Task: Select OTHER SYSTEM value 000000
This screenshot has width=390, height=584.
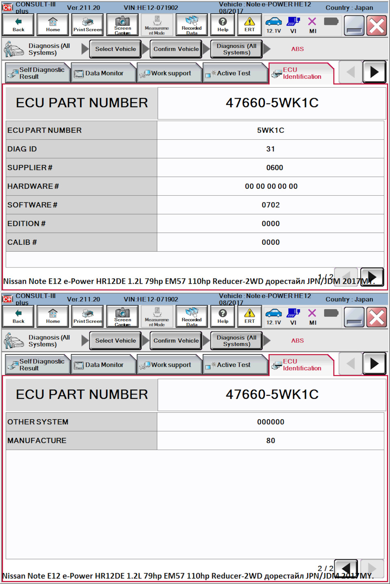Action: pyautogui.click(x=271, y=422)
